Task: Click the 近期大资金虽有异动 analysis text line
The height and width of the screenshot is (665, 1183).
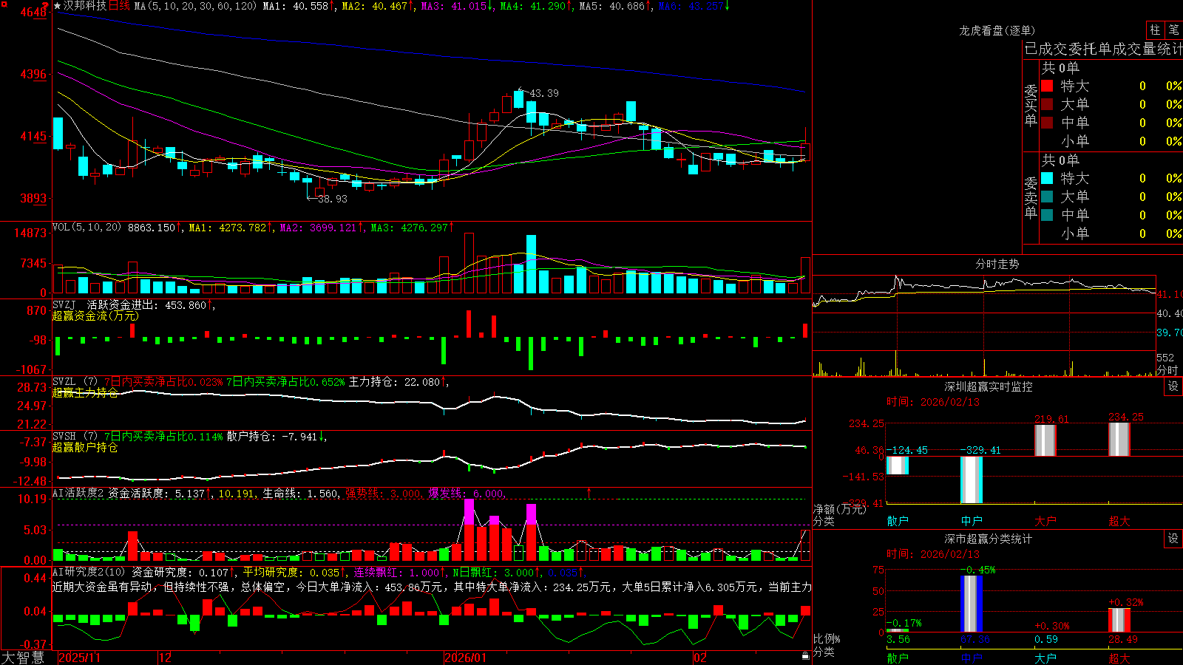Action: (x=432, y=587)
